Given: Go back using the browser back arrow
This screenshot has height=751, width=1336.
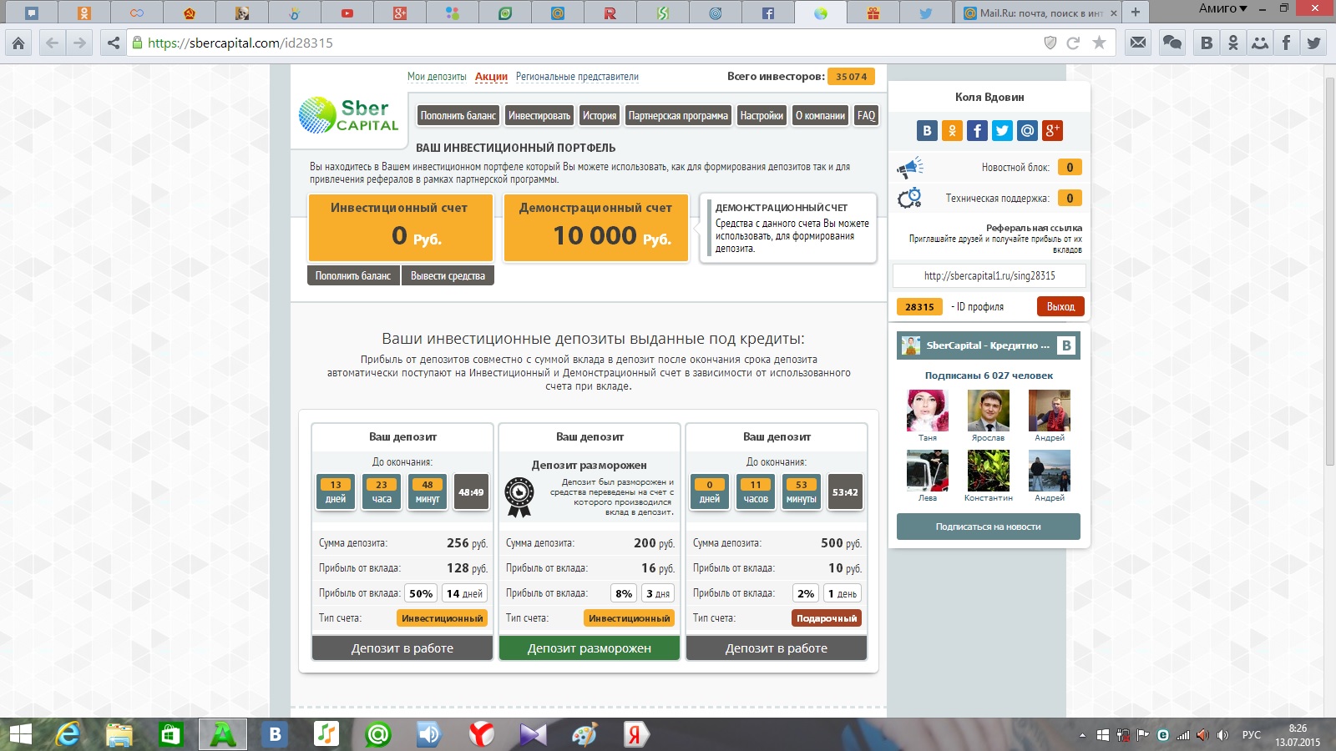Looking at the screenshot, I should pos(52,43).
